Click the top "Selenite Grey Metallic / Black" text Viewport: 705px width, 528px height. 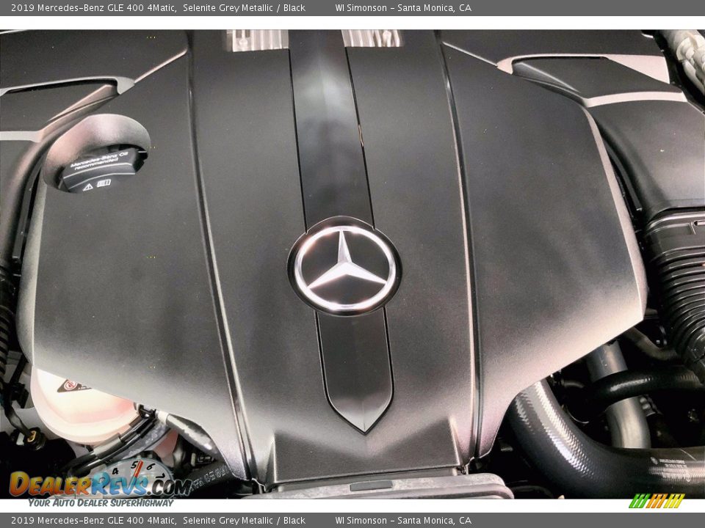(x=244, y=8)
